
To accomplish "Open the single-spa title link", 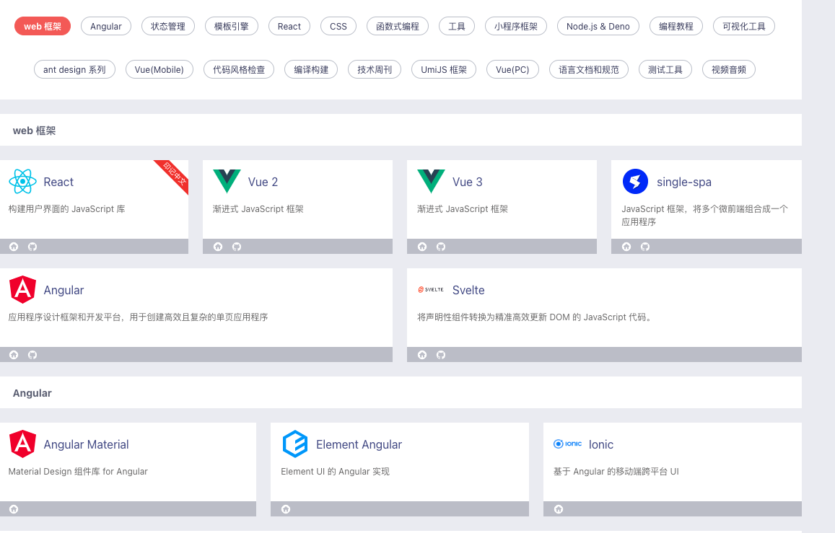I will click(x=684, y=182).
